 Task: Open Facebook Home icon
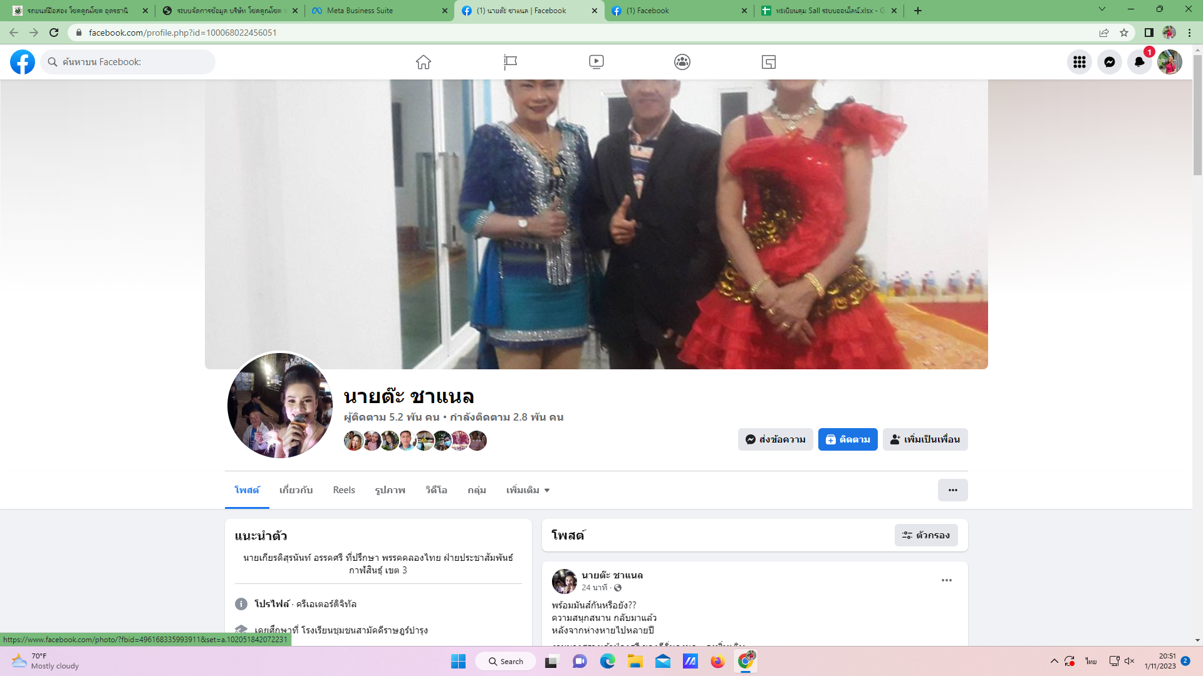(424, 62)
